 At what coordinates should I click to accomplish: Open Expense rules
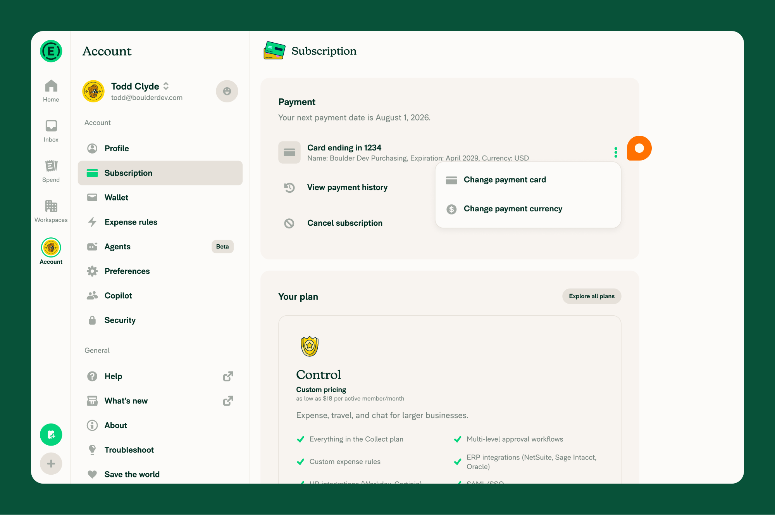tap(160, 222)
